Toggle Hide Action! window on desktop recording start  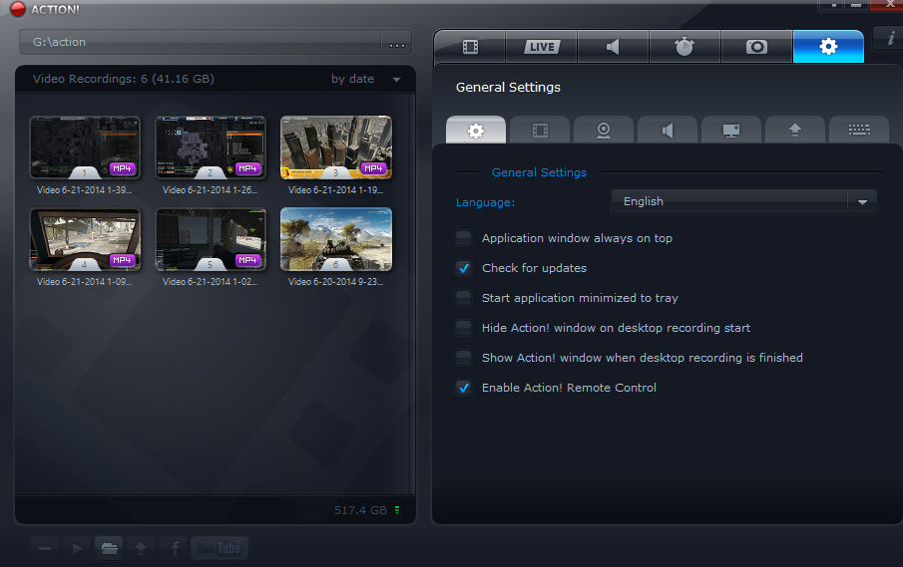pos(464,328)
